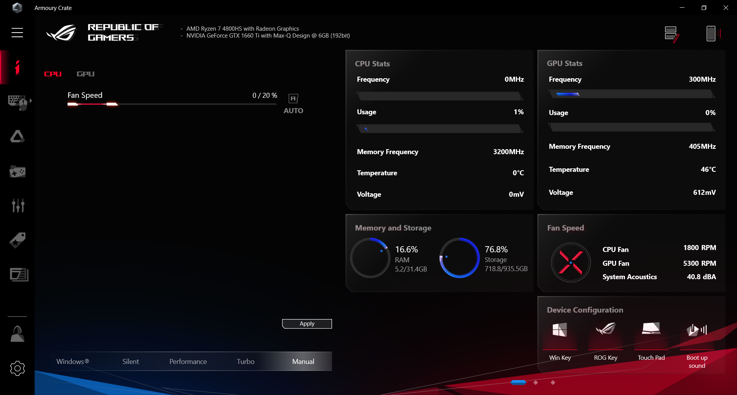The height and width of the screenshot is (395, 737).
Task: Click the CPU Usage bar
Action: click(x=440, y=129)
